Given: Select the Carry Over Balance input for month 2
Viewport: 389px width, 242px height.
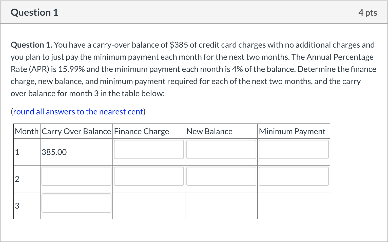Looking at the screenshot, I should tap(76, 176).
